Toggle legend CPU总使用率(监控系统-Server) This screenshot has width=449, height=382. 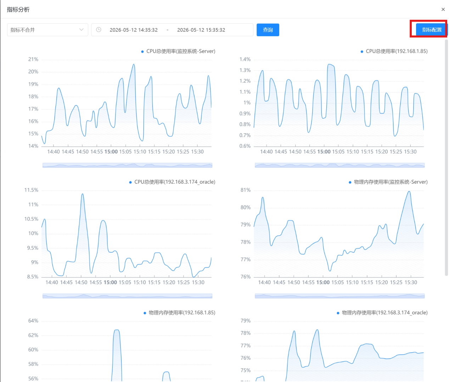click(178, 51)
